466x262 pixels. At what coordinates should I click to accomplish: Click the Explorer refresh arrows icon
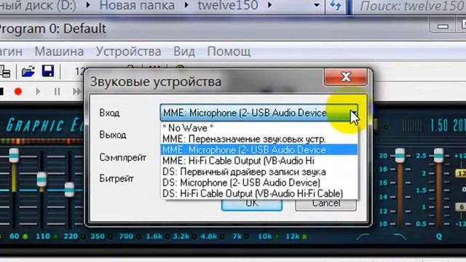336,6
